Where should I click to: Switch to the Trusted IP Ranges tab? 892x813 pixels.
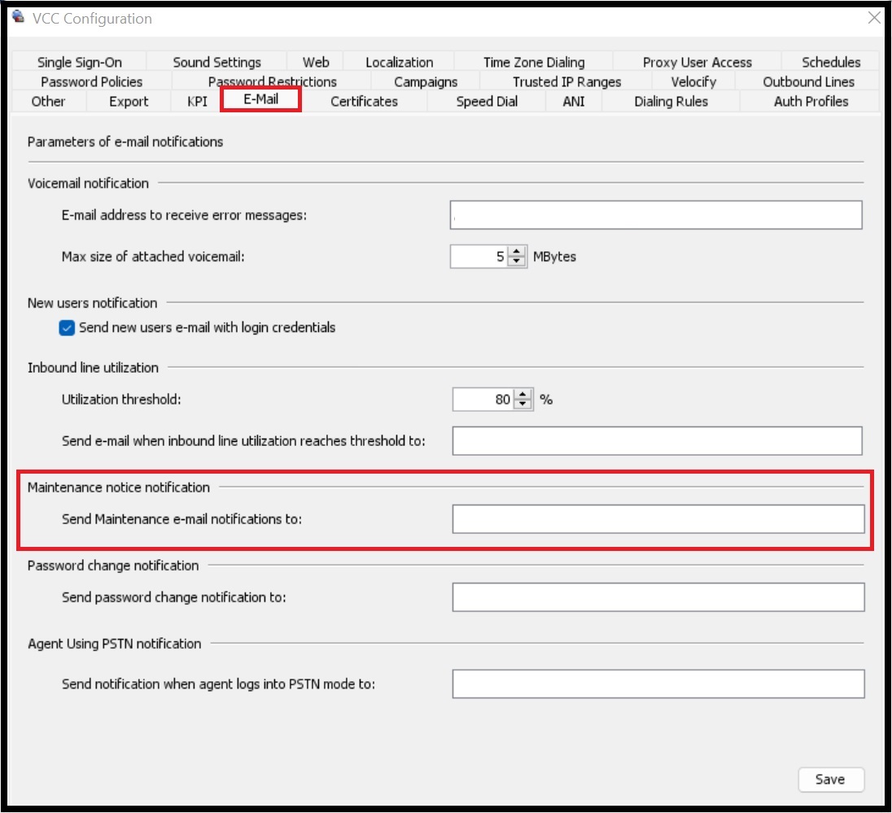coord(566,81)
